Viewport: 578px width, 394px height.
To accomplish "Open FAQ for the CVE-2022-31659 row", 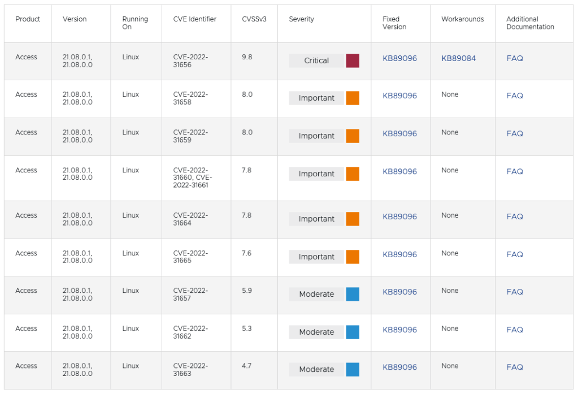I will 514,133.
